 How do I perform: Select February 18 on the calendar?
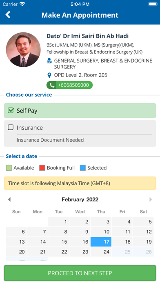click(122, 242)
